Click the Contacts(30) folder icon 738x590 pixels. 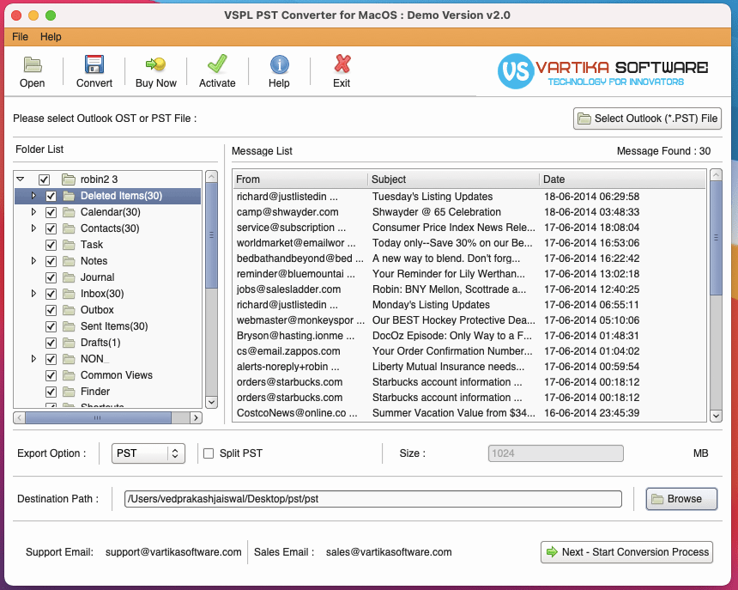70,228
